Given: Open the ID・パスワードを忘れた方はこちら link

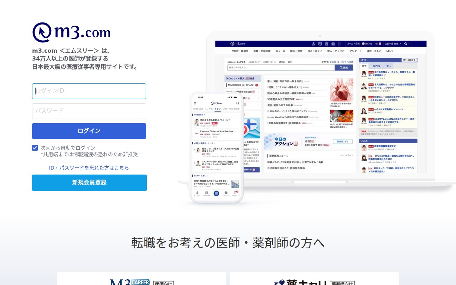Looking at the screenshot, I should tap(89, 168).
